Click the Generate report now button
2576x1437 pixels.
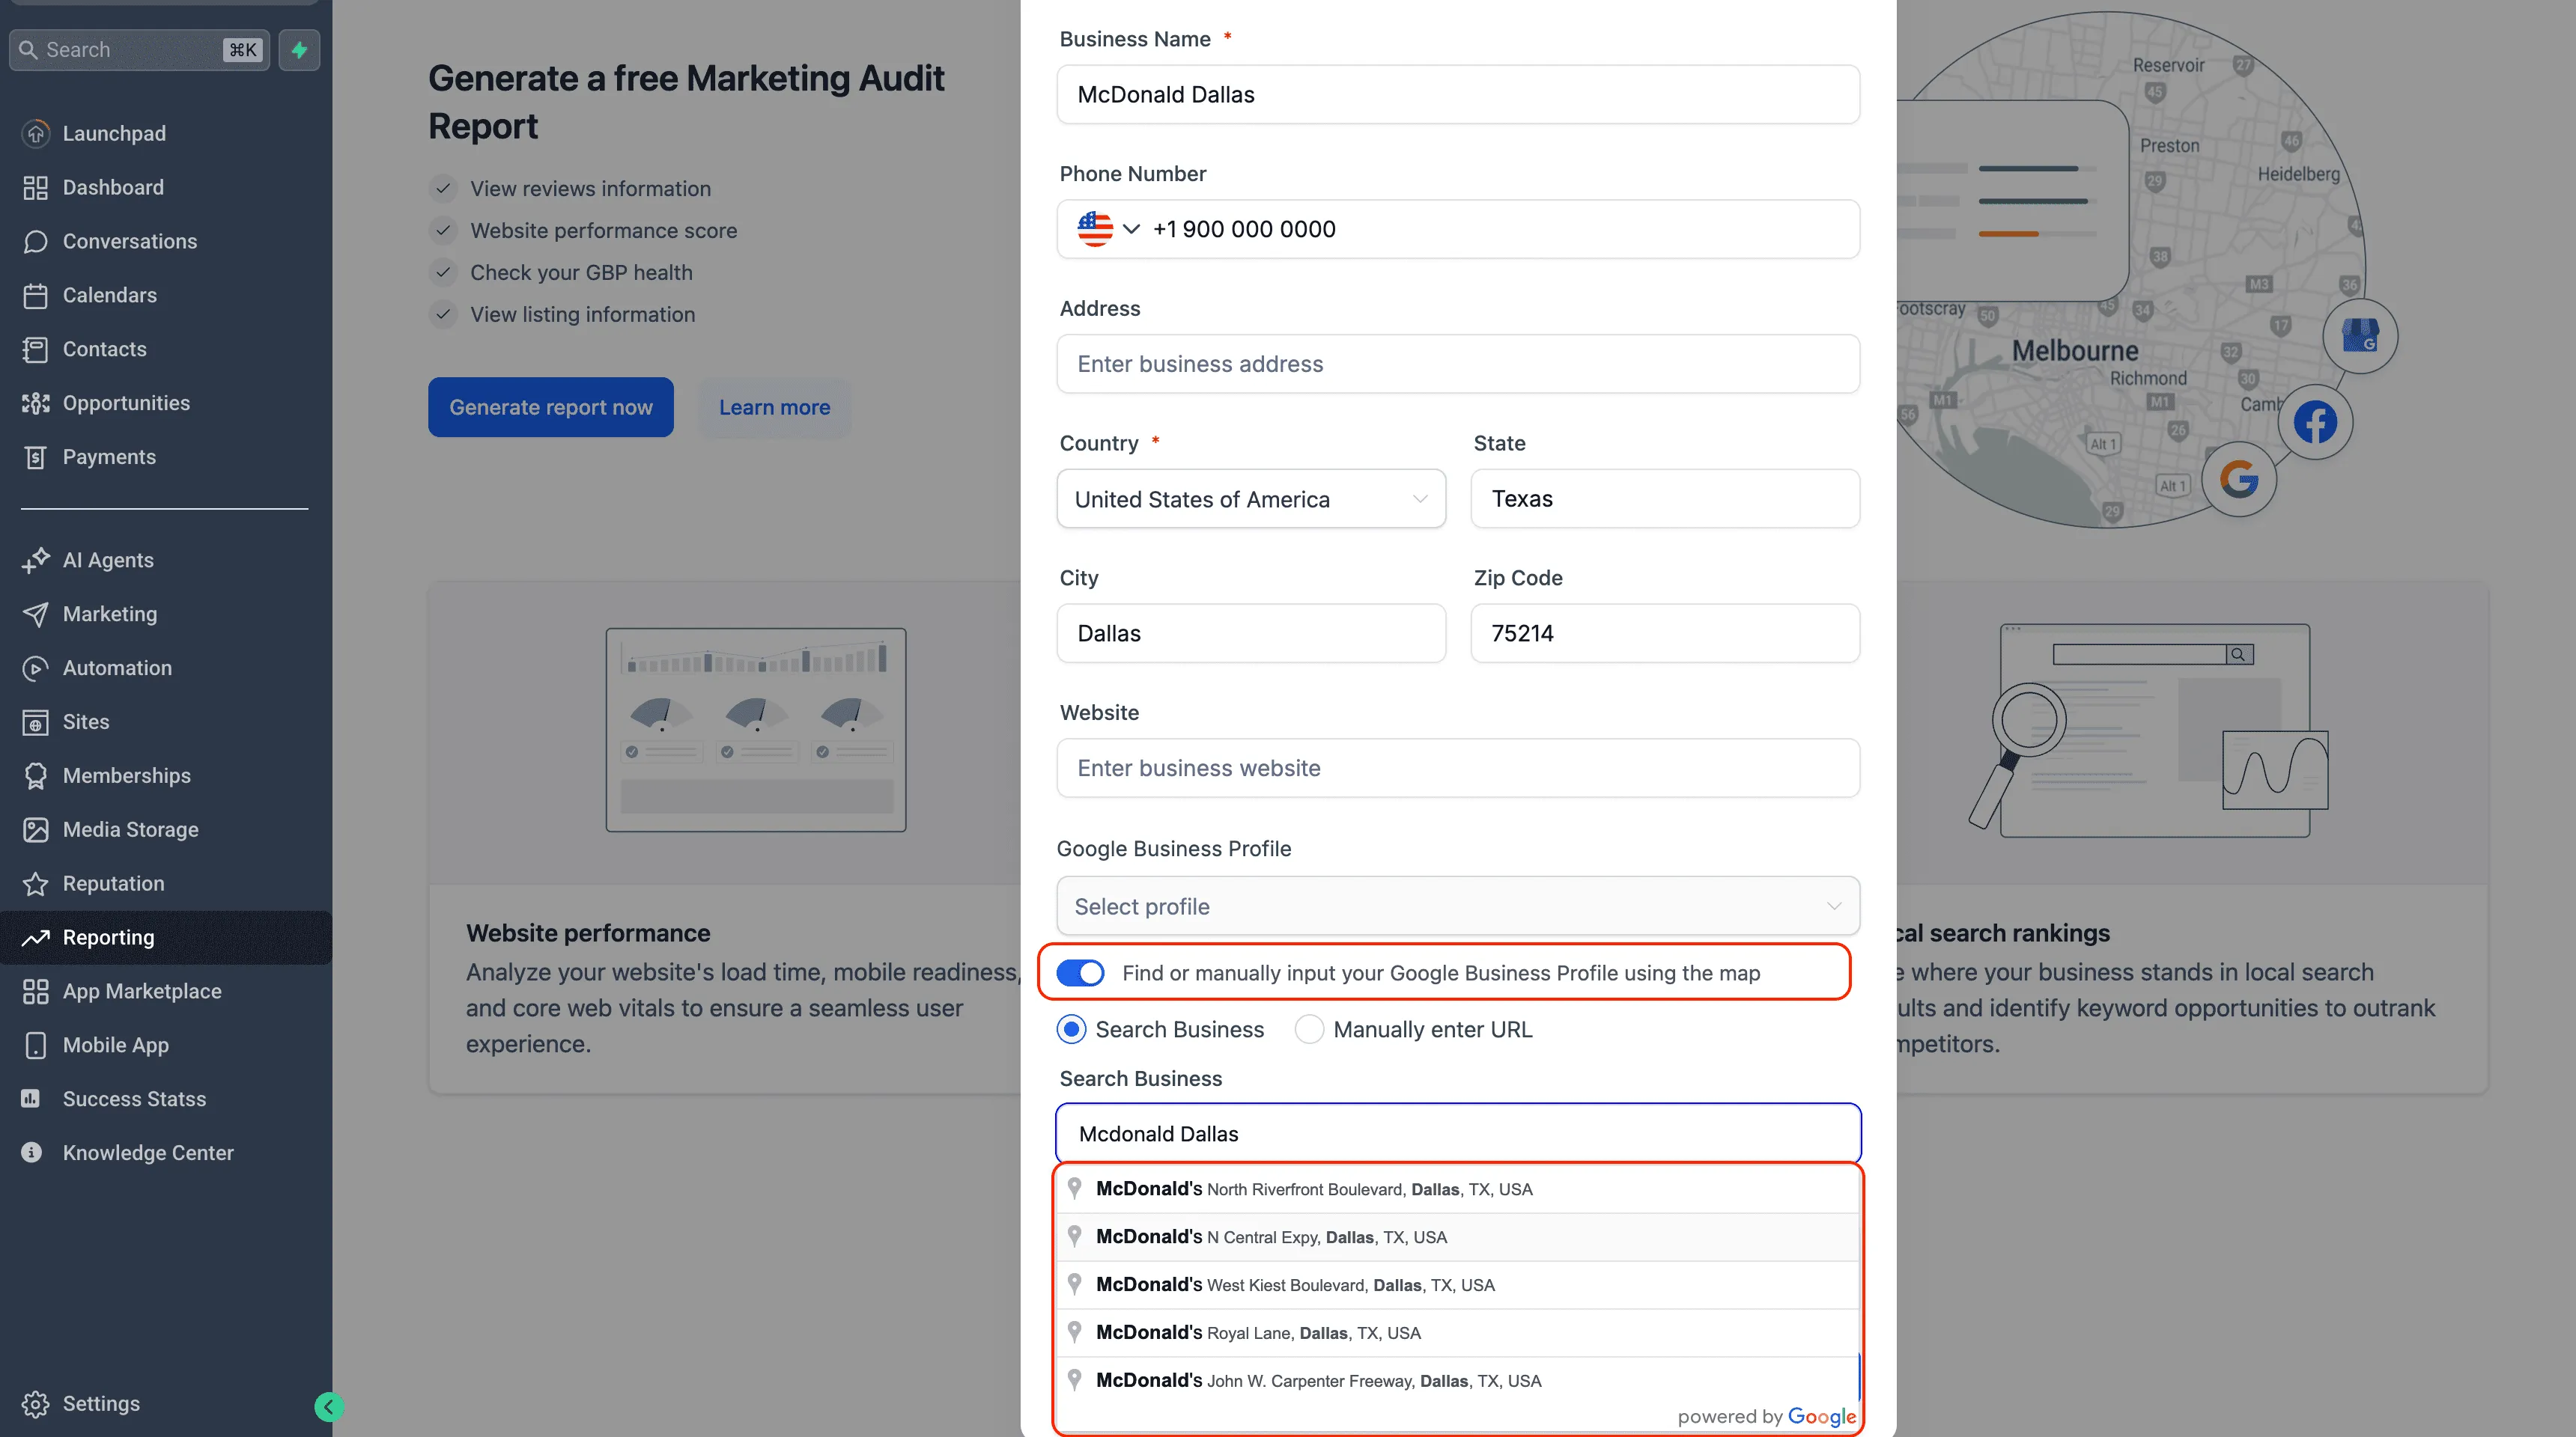(550, 406)
